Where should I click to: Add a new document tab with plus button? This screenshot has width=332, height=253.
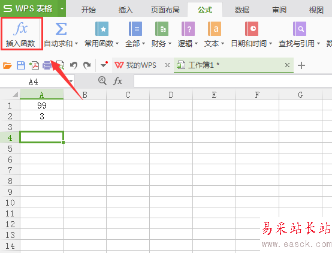pyautogui.click(x=301, y=65)
